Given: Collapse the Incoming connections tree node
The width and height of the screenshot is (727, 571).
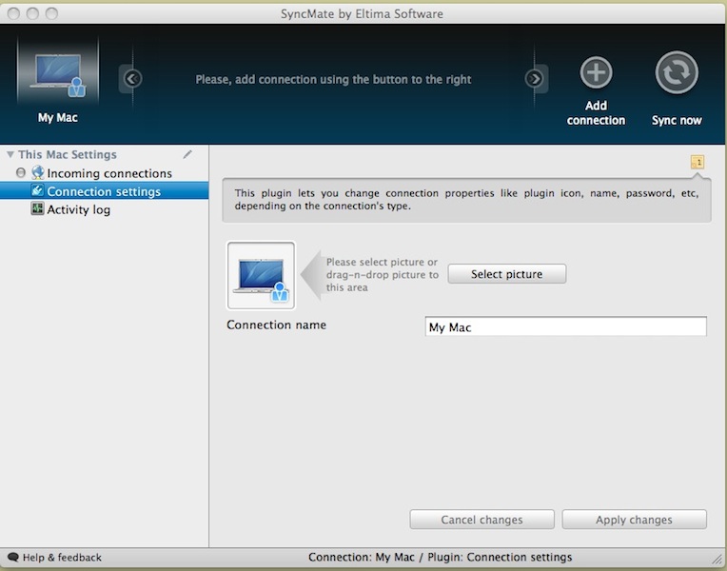Looking at the screenshot, I should (x=21, y=173).
